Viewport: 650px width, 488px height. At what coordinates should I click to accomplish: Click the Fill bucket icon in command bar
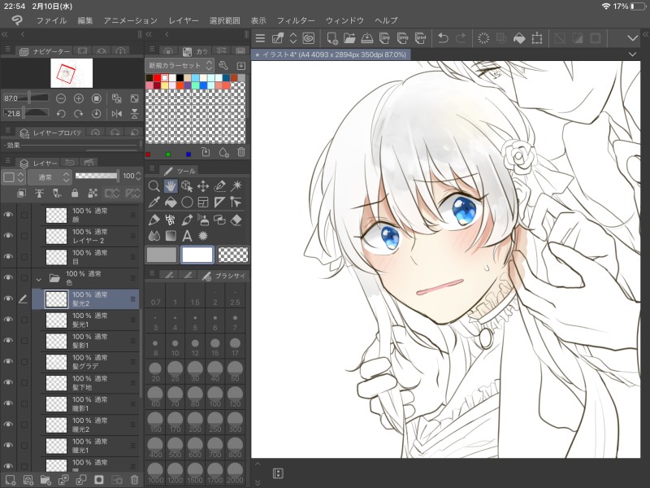point(519,38)
